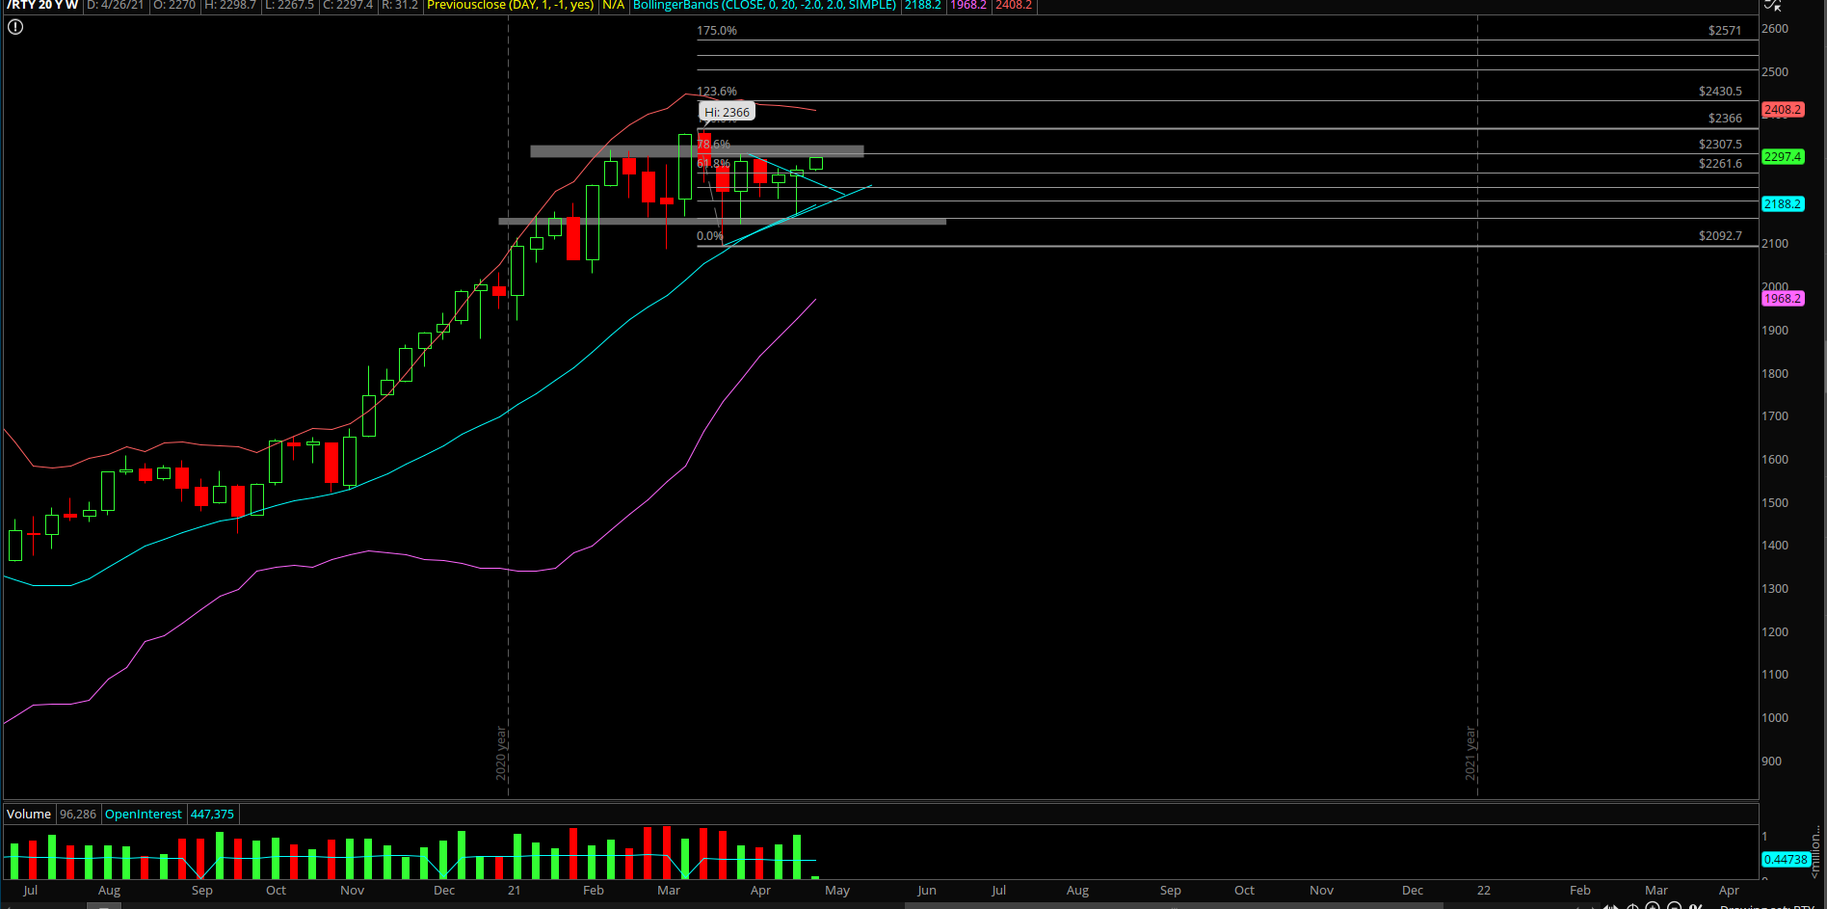1827x909 pixels.
Task: Click the $2307.5 Fibonacci price label
Action: 1720,144
